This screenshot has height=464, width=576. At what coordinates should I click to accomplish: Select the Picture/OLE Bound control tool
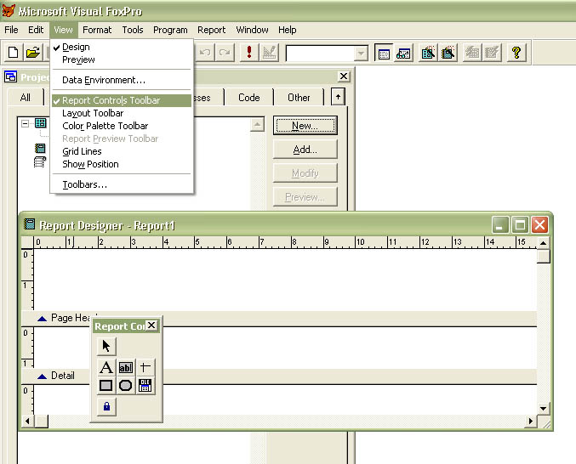point(145,386)
